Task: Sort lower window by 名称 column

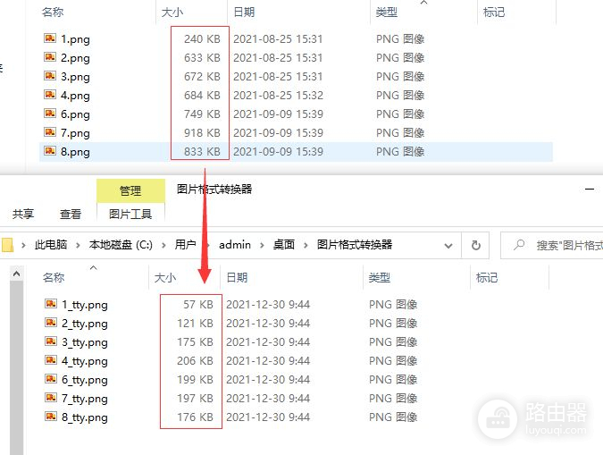Action: pos(54,277)
